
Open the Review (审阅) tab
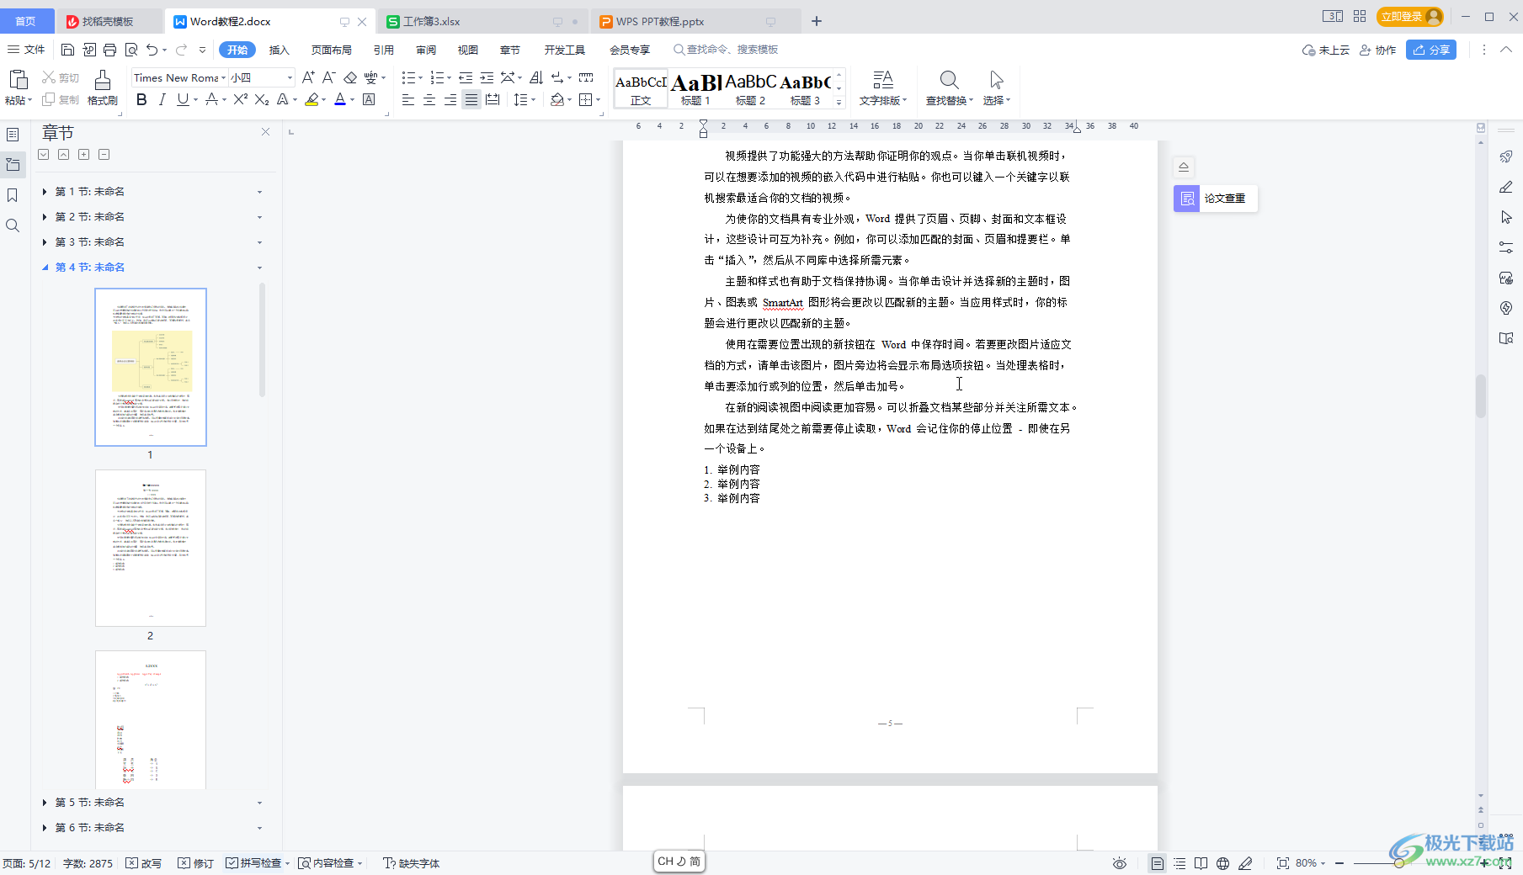tap(426, 50)
